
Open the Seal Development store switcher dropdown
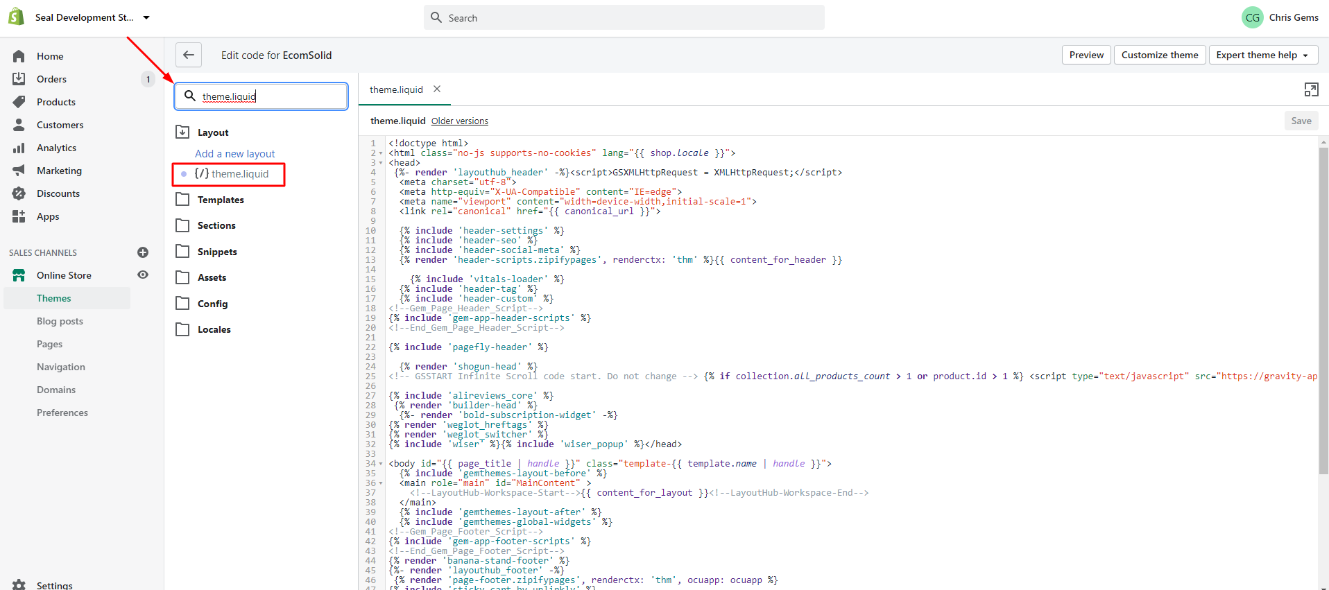[93, 17]
